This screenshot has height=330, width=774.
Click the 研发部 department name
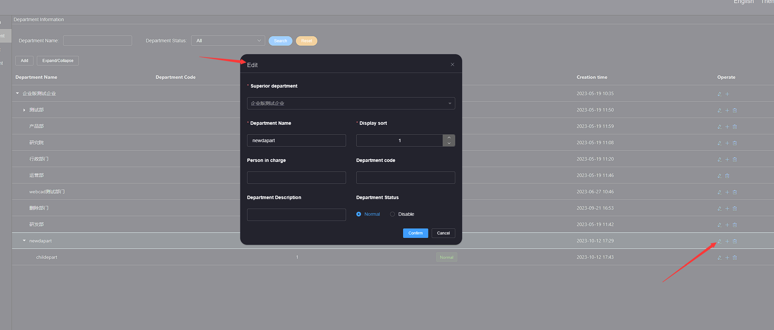pos(37,224)
